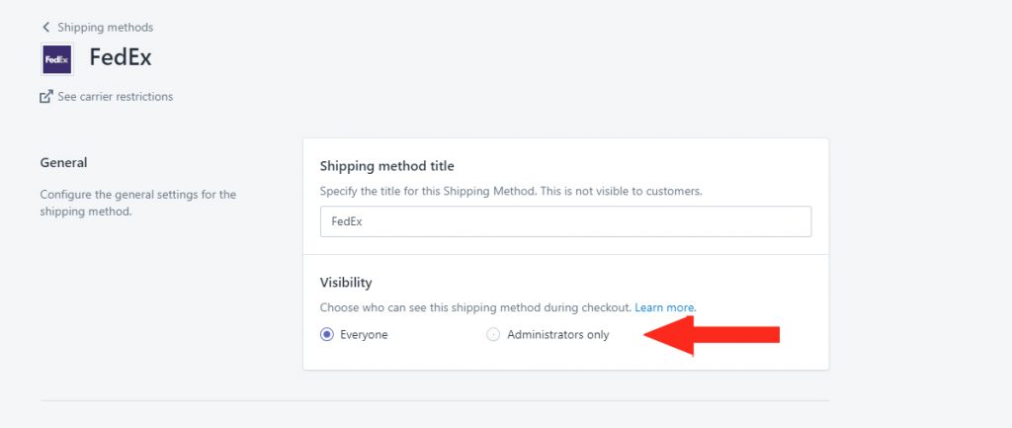The height and width of the screenshot is (428, 1012).
Task: Click the horizontal divider below the card
Action: [x=435, y=401]
